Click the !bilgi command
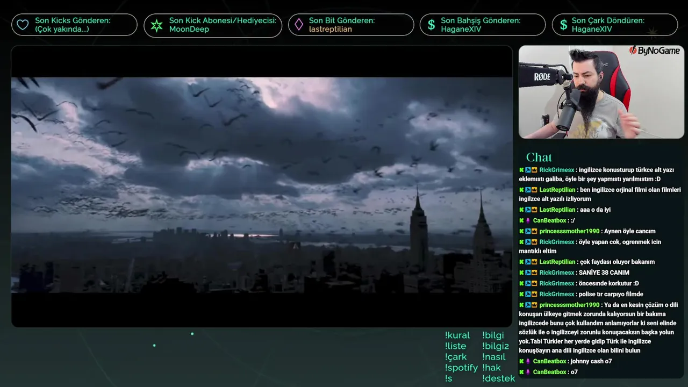This screenshot has width=688, height=387. tap(493, 335)
